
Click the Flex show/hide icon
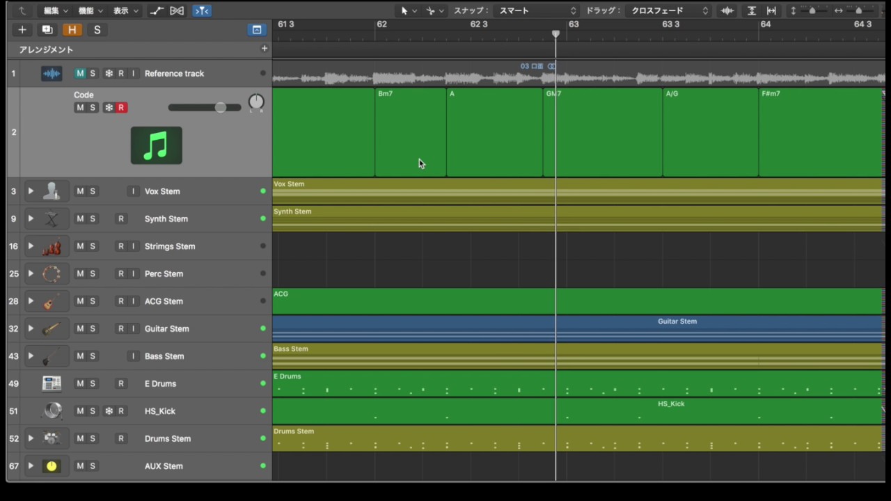pos(177,10)
